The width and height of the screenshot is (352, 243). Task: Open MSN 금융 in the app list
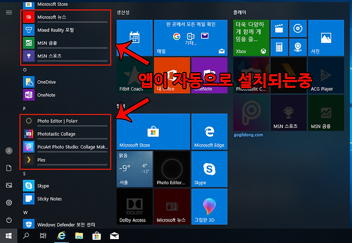point(66,43)
